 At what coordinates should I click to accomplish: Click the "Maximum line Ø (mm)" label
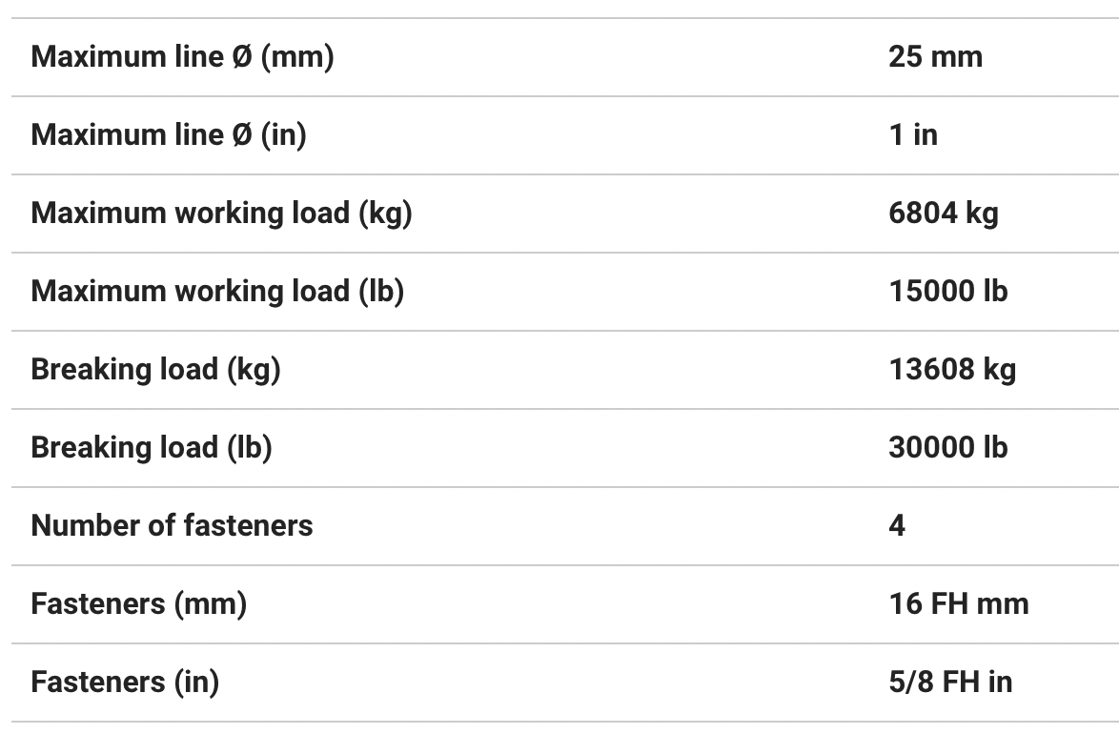click(182, 57)
